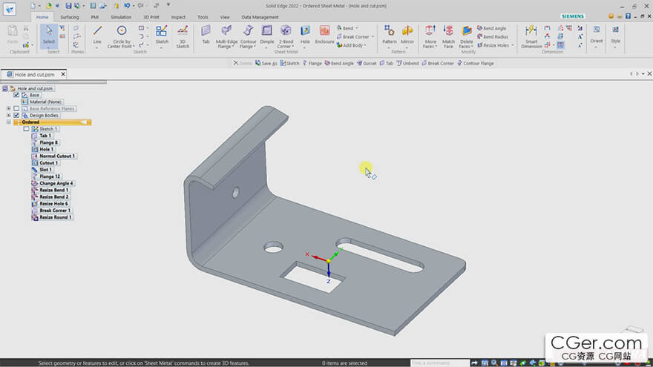Select the Hole 1 feature in tree
The image size is (653, 367).
[x=46, y=149]
